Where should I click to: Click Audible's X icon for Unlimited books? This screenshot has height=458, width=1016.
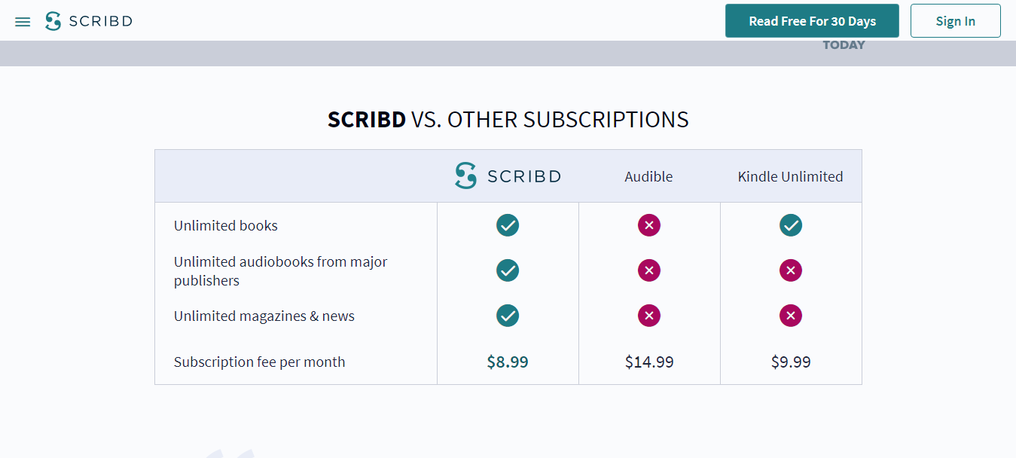point(649,225)
